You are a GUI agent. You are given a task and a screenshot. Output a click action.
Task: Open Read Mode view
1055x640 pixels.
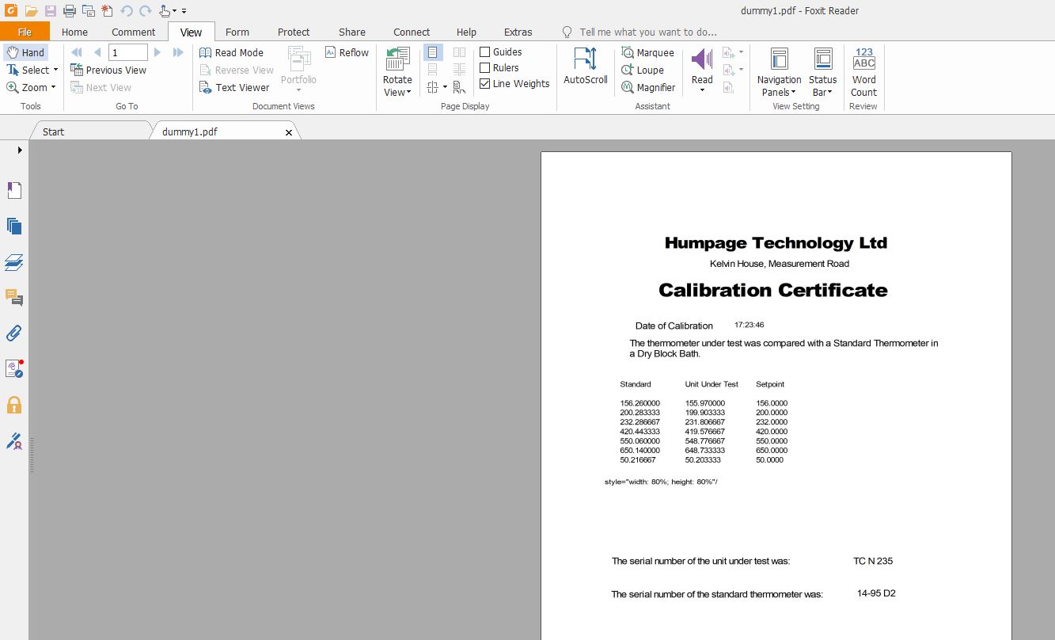[x=231, y=52]
